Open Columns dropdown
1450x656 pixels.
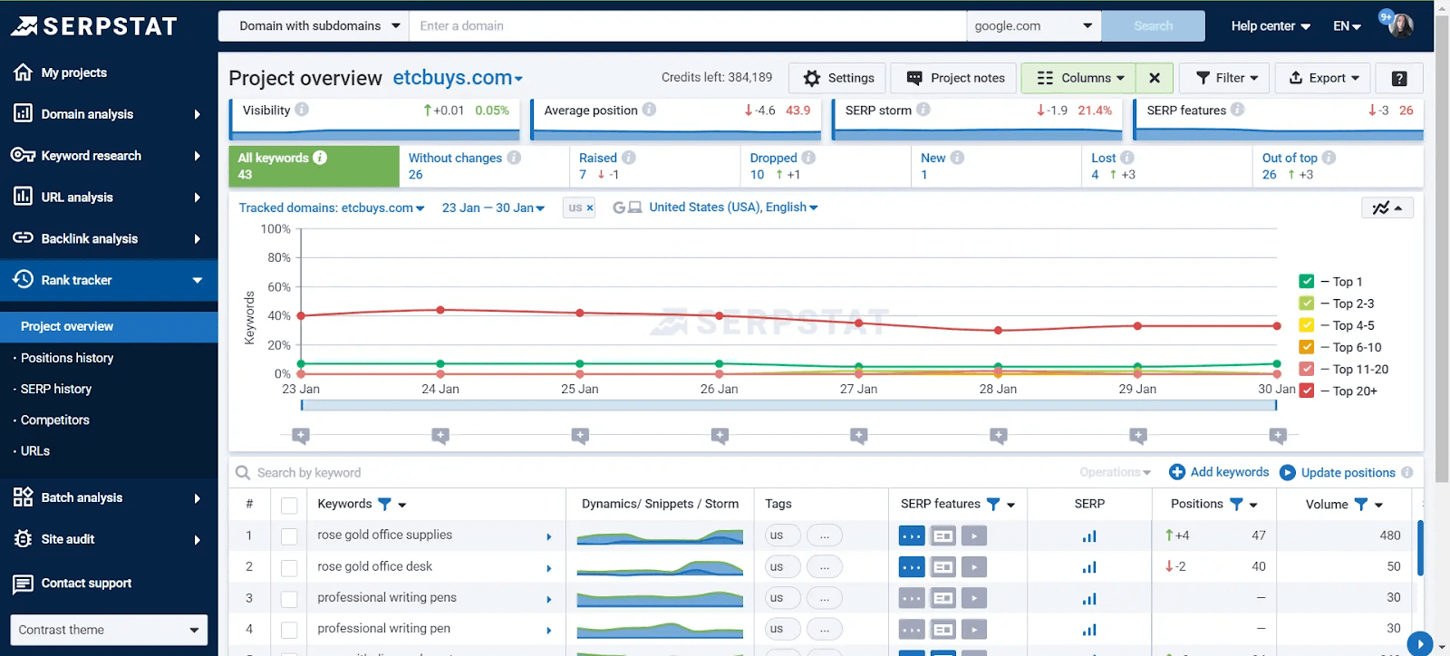1079,78
